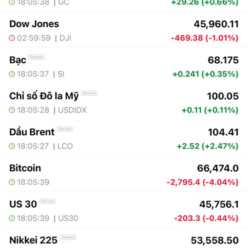The height and width of the screenshot is (248, 248).
Task: Click the clock icon in the US30 row
Action: tap(12, 218)
